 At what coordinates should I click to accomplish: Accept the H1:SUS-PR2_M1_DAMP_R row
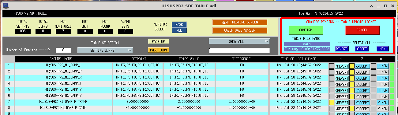(x=362, y=78)
